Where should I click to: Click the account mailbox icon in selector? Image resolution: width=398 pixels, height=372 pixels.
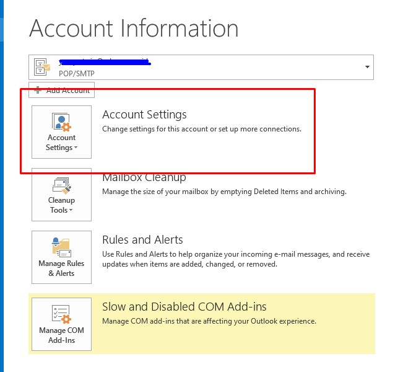(x=42, y=67)
